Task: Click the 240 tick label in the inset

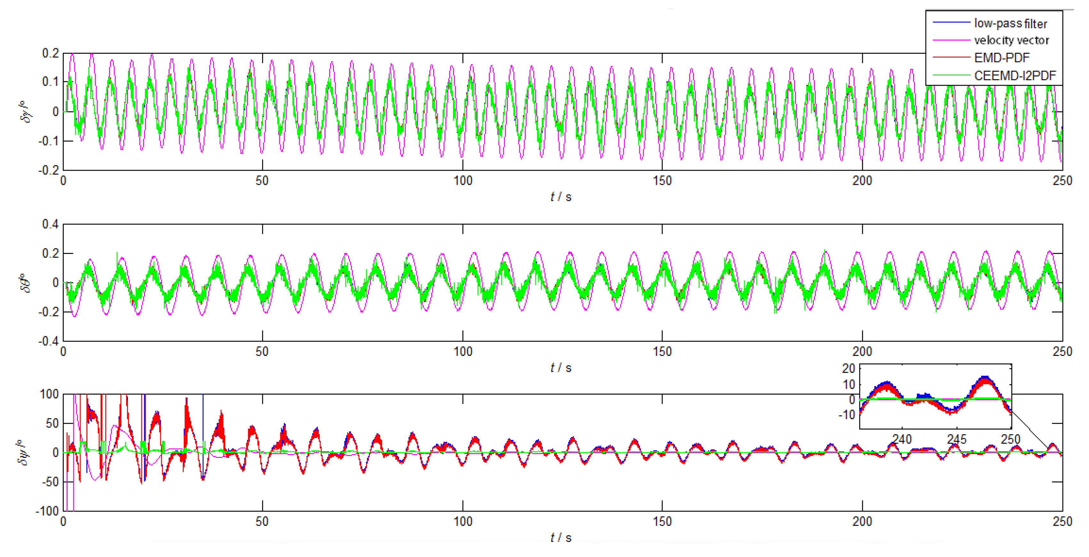Action: [x=902, y=440]
